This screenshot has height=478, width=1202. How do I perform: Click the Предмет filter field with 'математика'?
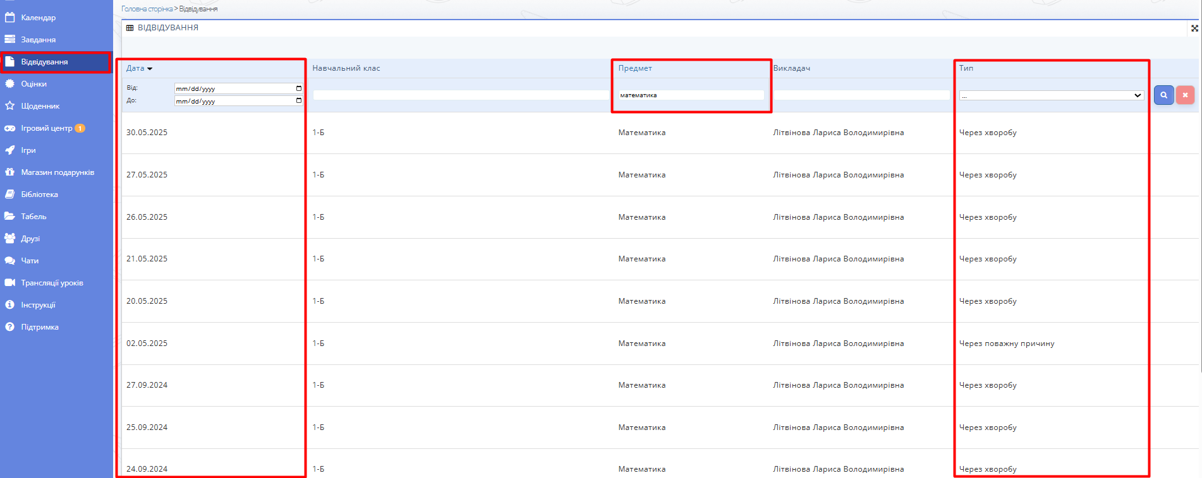click(x=691, y=95)
